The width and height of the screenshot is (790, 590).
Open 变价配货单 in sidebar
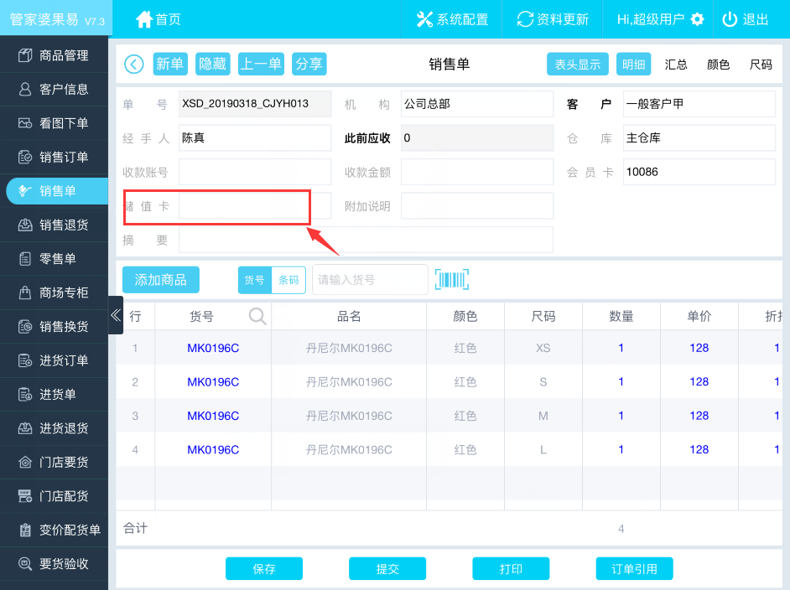55,530
